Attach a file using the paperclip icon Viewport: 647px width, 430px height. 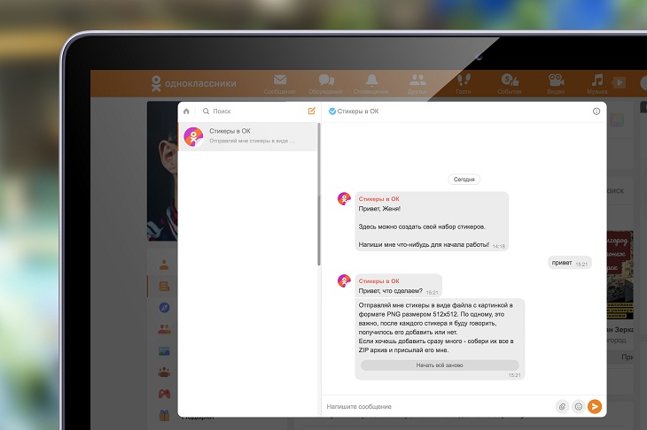pyautogui.click(x=561, y=406)
